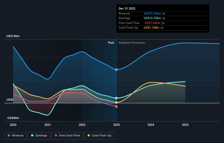Screen dimensions: 224x143
Task: Click the 2022 x-axis label
Action: [x=82, y=125]
